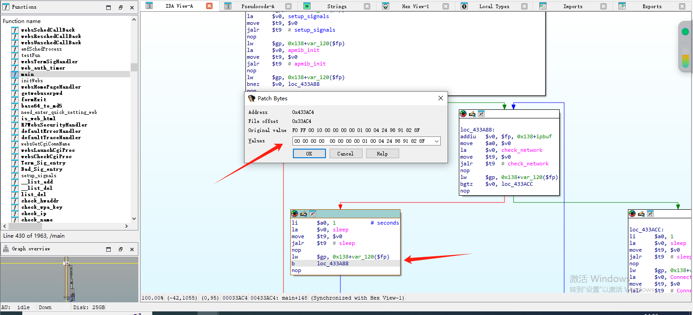Click inside the Values hex bytes field

(363, 141)
